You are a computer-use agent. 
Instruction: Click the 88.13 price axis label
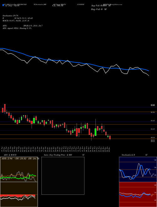pyautogui.click(x=153, y=121)
